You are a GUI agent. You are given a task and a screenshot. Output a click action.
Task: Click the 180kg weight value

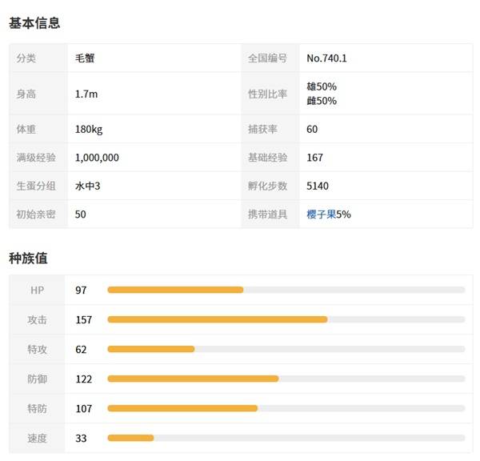[x=88, y=129]
